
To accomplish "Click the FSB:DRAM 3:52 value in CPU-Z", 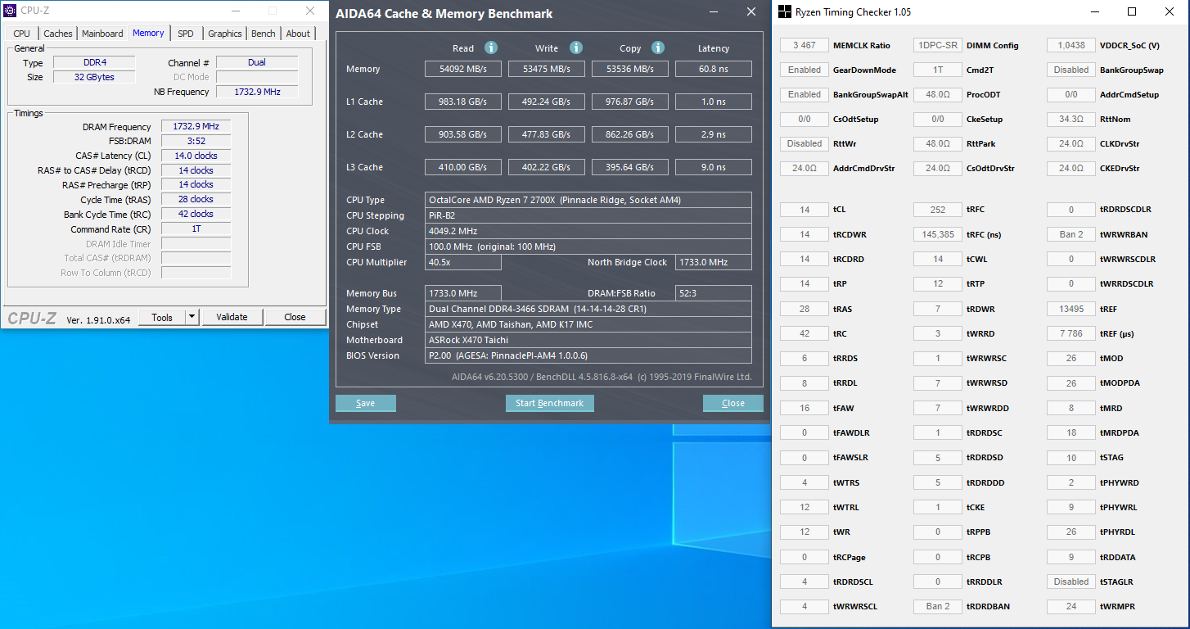I will click(196, 141).
